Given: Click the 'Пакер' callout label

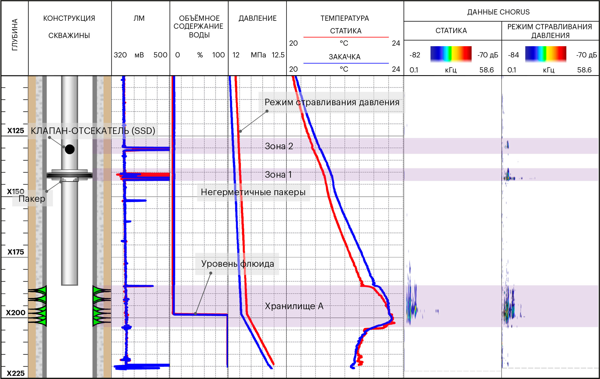Looking at the screenshot, I should [32, 199].
